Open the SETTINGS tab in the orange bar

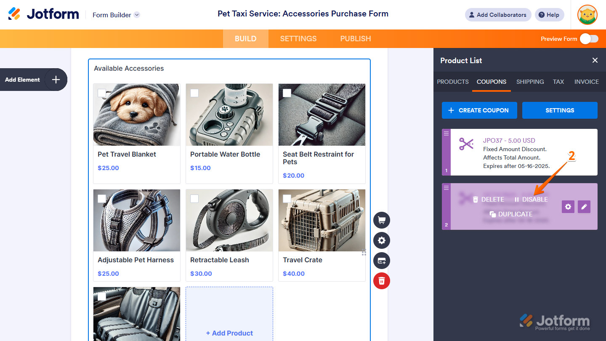click(x=298, y=39)
